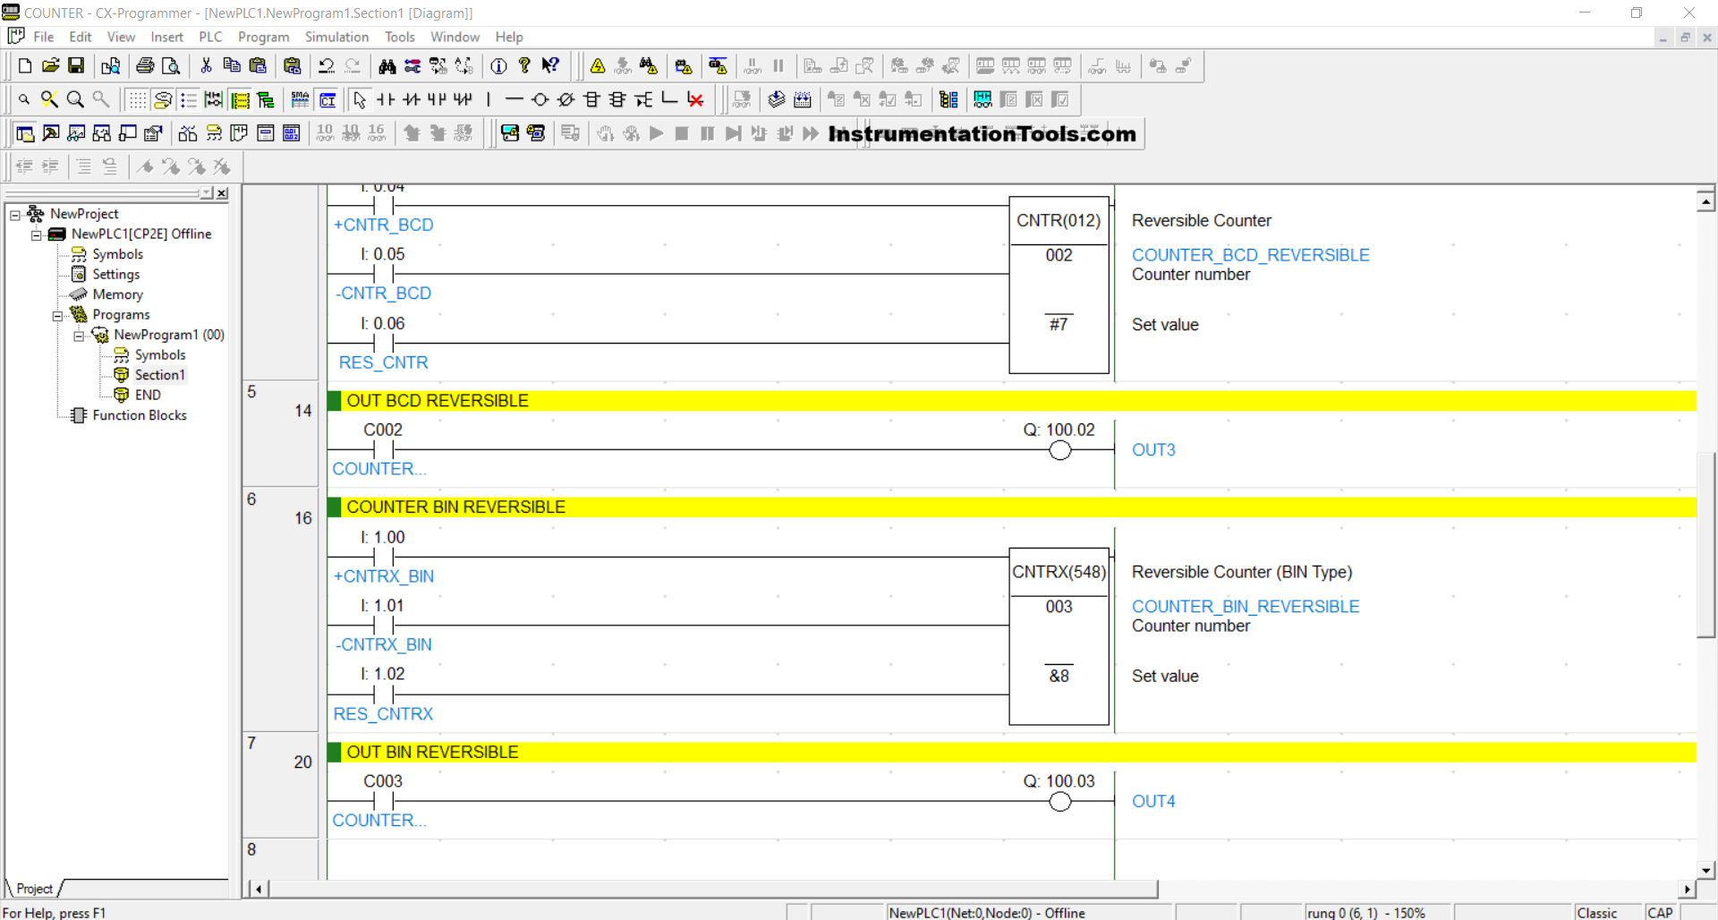Click the Compile program icon
The height and width of the screenshot is (920, 1718).
coord(777,99)
